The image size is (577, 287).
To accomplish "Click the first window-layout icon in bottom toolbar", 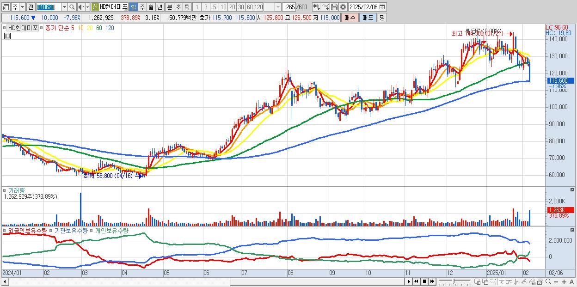I will tap(477, 282).
